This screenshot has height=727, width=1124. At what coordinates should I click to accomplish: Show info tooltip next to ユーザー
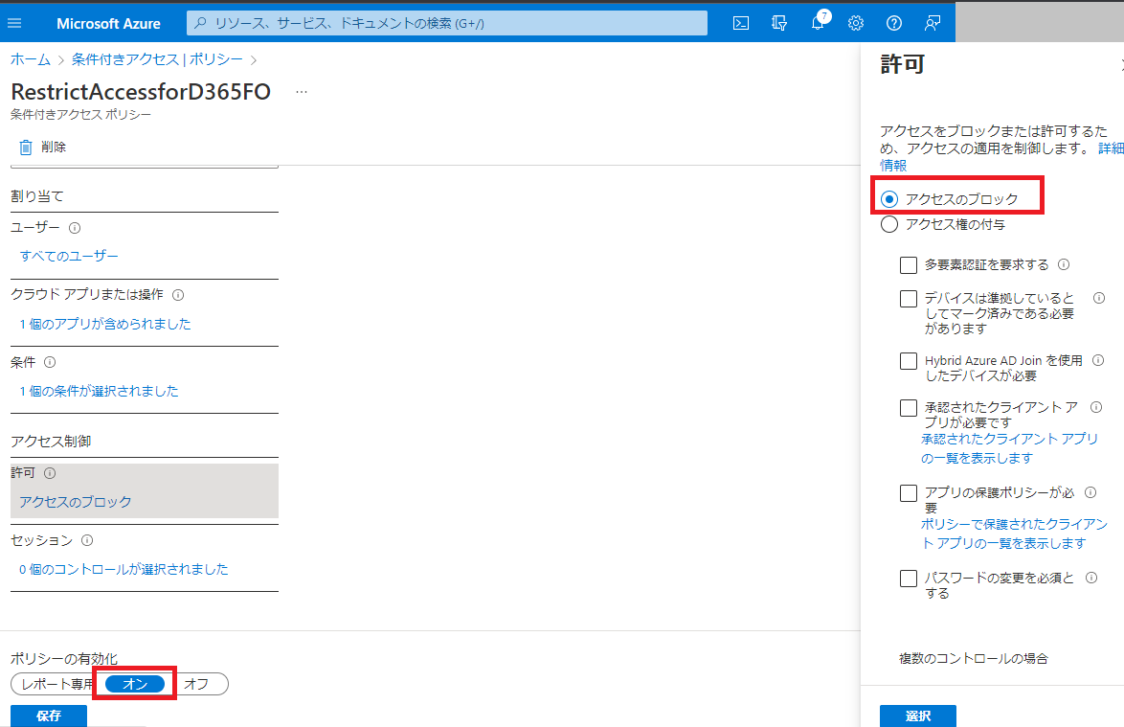75,228
